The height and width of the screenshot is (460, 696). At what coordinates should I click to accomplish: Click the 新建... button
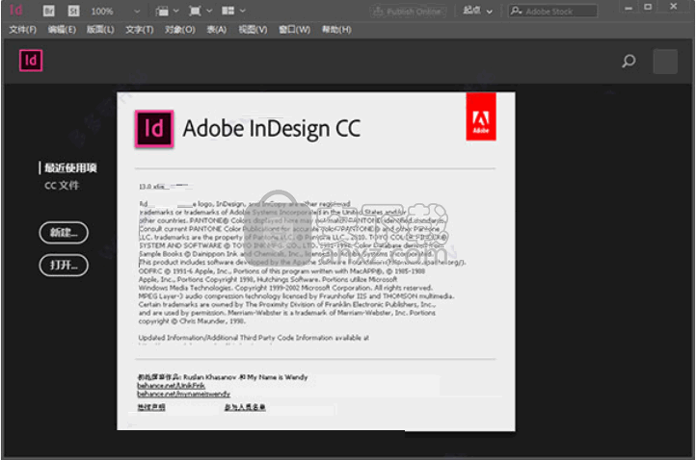point(64,233)
